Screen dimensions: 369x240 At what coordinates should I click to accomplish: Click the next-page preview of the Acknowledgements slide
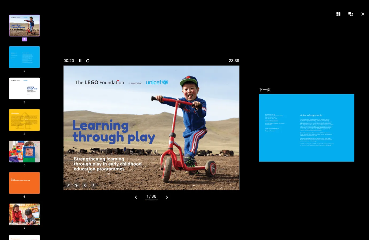(306, 128)
